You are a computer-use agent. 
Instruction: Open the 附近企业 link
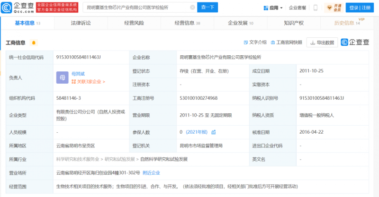tap(151, 173)
